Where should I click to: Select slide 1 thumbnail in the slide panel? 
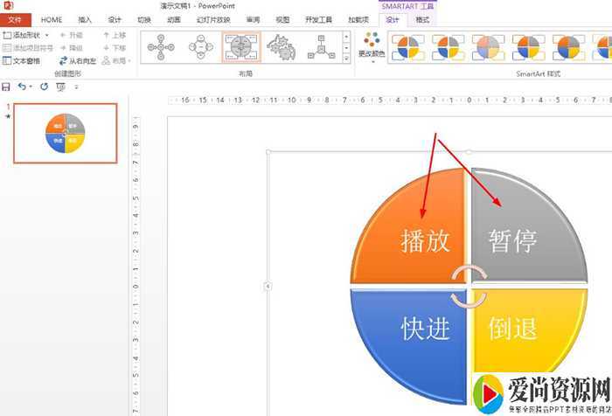click(x=66, y=134)
